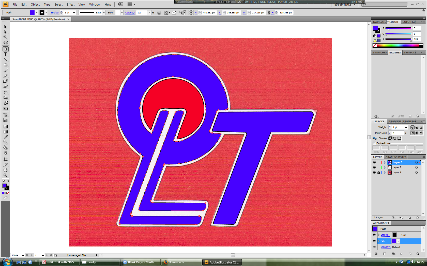The width and height of the screenshot is (427, 266).
Task: Pick the Magic Wand tool
Action: 5,37
